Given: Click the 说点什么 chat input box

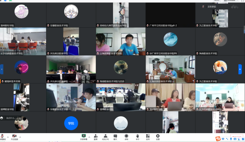Looking at the screenshot, I should tap(12, 118).
